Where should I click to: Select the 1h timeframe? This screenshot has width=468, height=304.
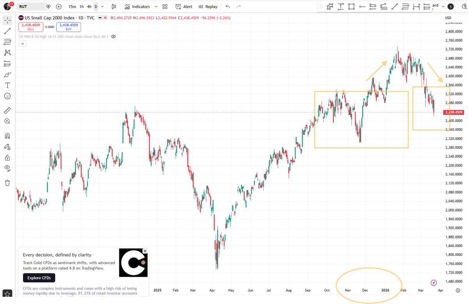coord(82,7)
